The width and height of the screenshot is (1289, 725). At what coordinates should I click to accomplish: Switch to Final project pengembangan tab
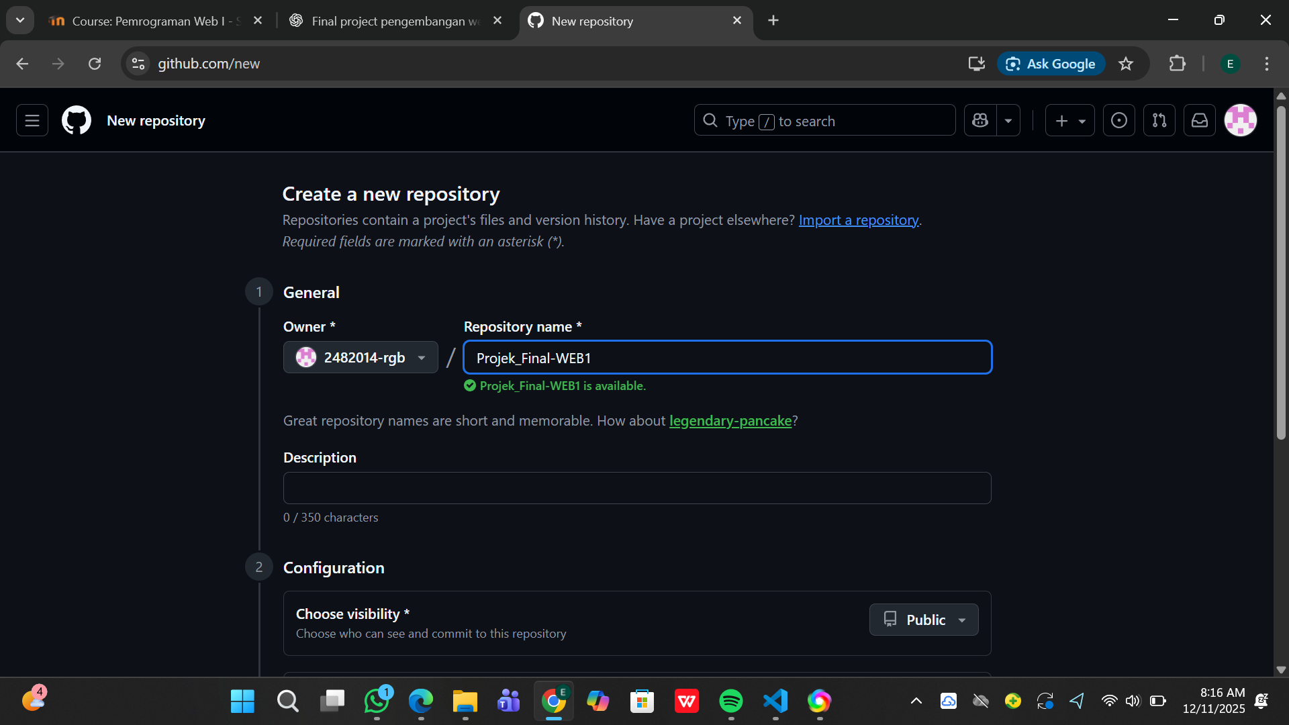pos(396,21)
